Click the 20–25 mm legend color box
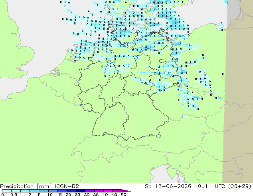This screenshot has height=196, width=253. pos(71,191)
